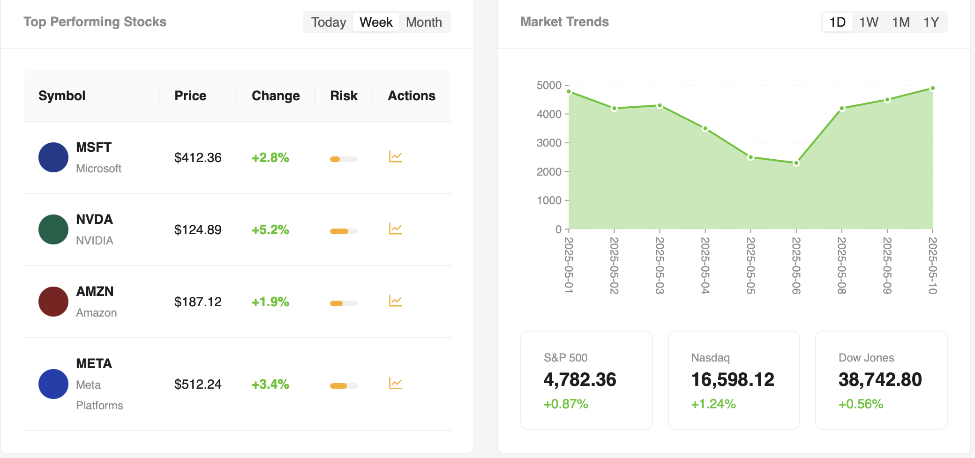Screen dimensions: 975x458
Task: Click the NVDA chart action icon
Action: click(395, 229)
